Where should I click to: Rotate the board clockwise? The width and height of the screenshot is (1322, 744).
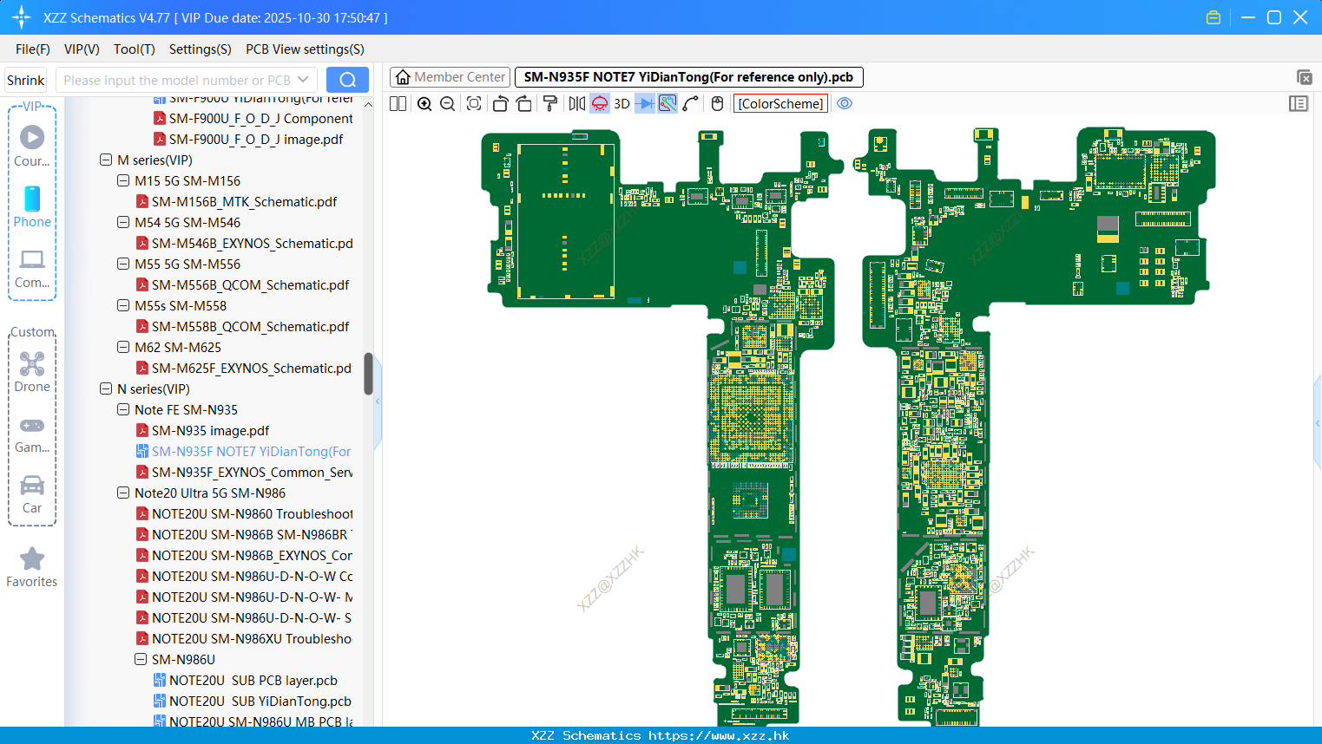[x=523, y=103]
